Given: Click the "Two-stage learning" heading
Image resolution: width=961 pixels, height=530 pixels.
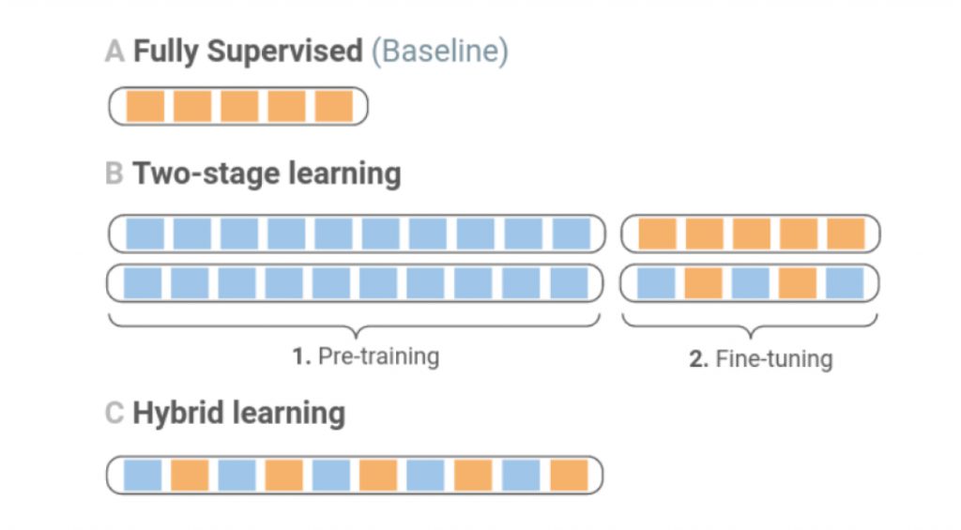Looking at the screenshot, I should tap(267, 174).
